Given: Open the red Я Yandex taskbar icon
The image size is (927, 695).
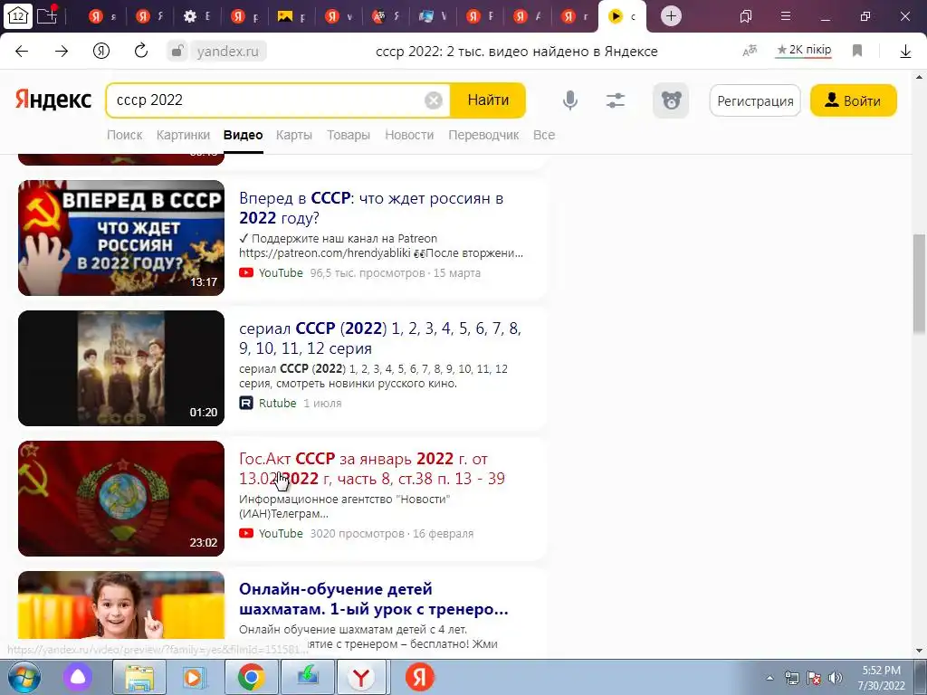Looking at the screenshot, I should coord(420,677).
